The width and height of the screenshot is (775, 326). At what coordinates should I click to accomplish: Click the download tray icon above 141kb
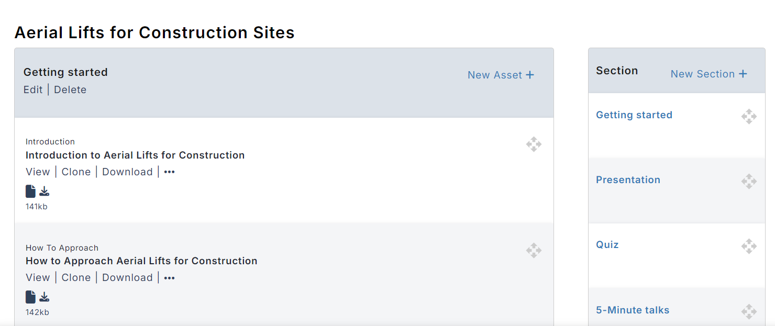click(x=45, y=192)
